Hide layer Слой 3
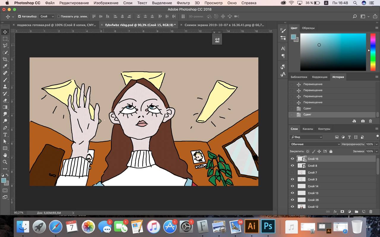380x237 pixels. click(x=292, y=179)
